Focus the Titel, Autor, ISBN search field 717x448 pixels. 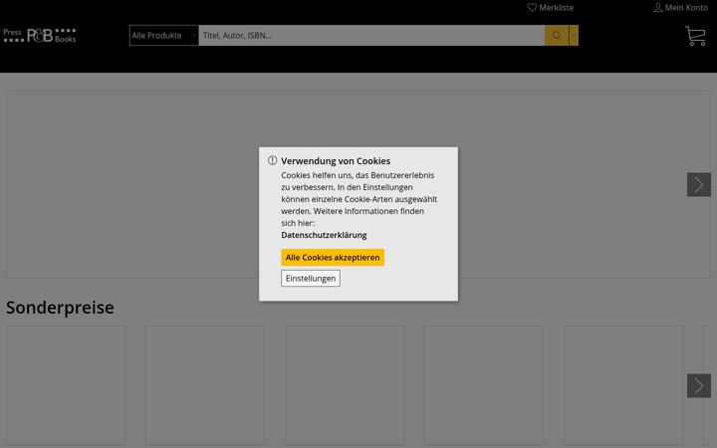371,35
